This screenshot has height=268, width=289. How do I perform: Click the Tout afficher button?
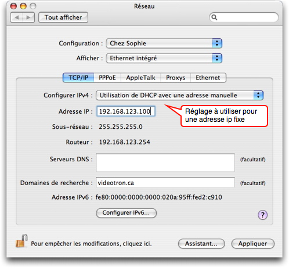point(63,17)
